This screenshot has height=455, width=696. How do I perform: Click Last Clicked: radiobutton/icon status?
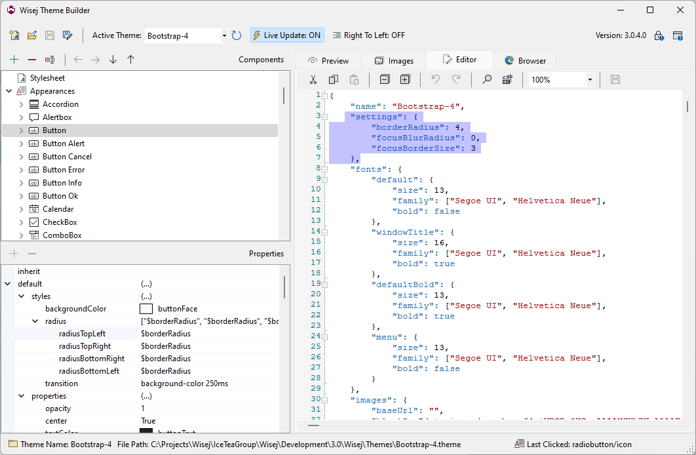(x=573, y=445)
